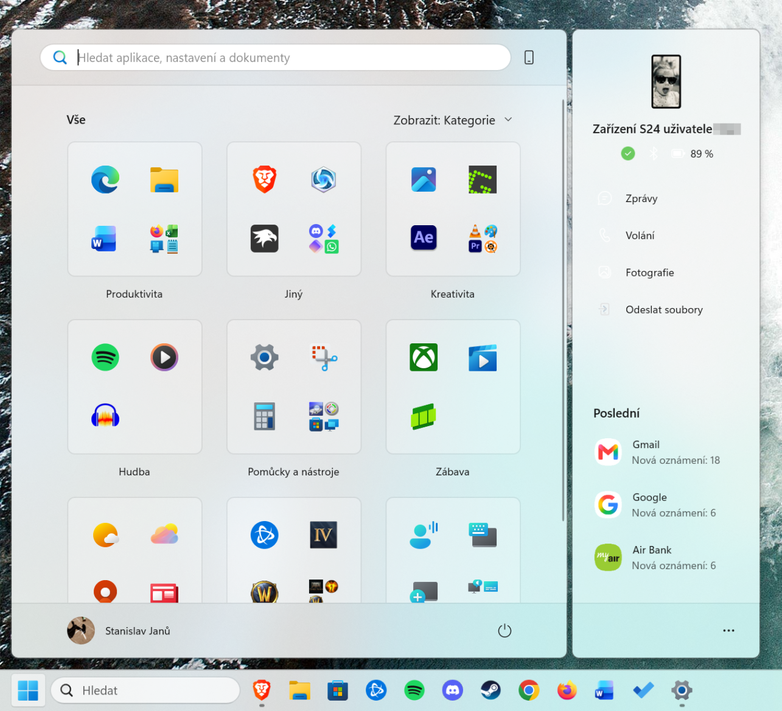Viewport: 782px width, 711px height.
Task: Expand the small app cluster in Kreativita folder
Action: tap(483, 238)
